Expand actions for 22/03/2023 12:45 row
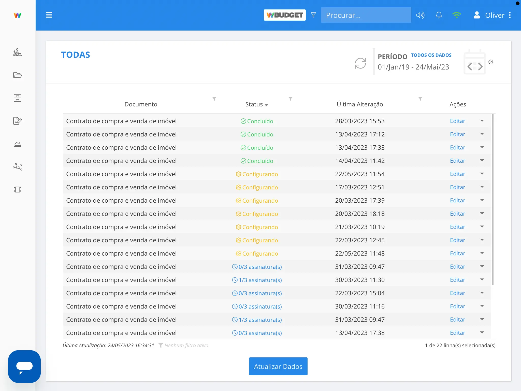 (482, 240)
